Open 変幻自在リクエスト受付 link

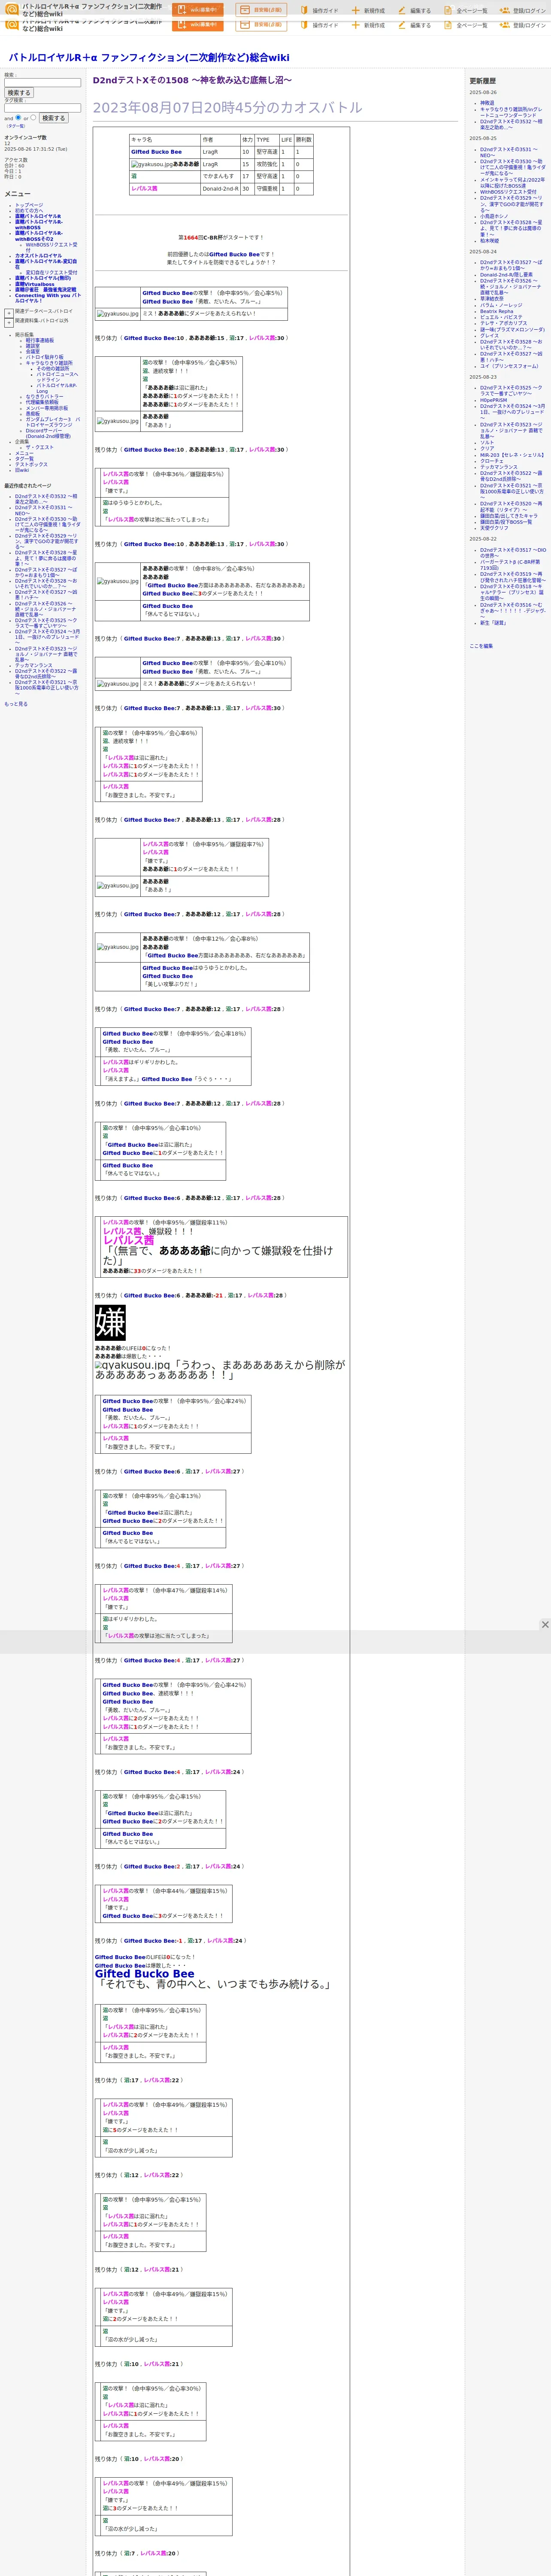coord(51,273)
